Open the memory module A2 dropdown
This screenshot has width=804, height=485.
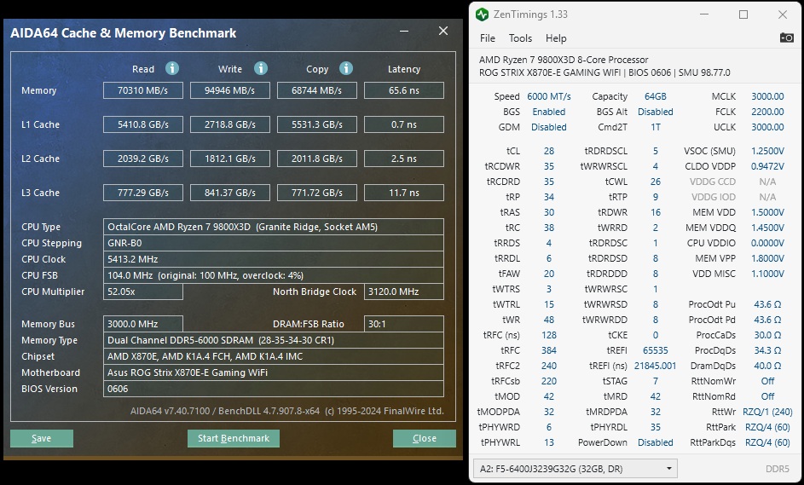[x=575, y=469]
